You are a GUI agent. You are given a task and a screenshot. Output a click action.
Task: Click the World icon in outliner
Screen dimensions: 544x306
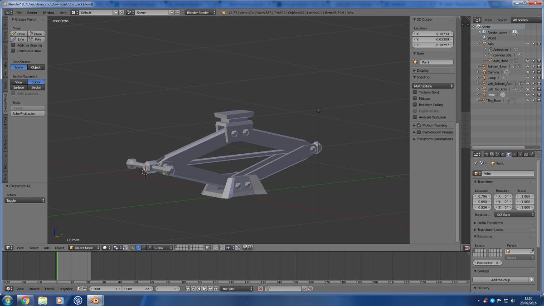pos(485,38)
